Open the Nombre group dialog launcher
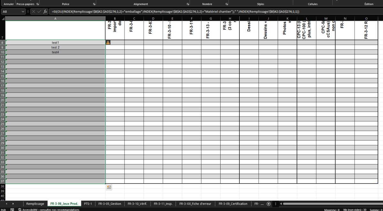The width and height of the screenshot is (383, 211). pos(226,4)
